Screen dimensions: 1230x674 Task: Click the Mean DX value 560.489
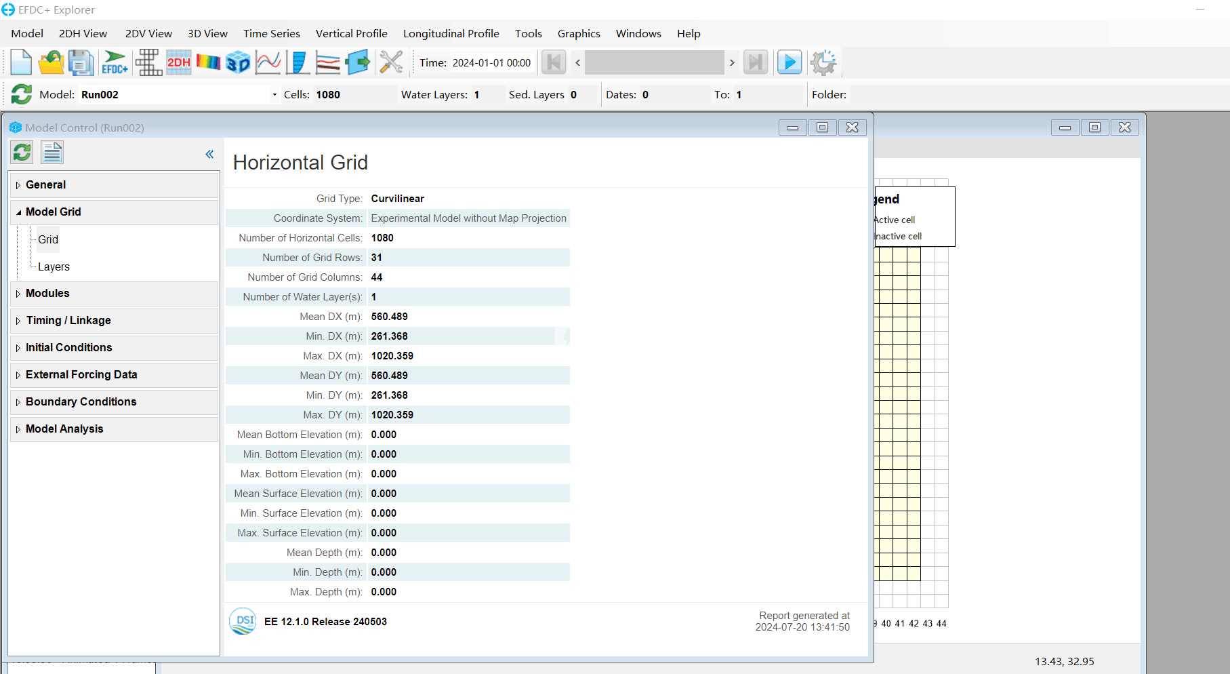[x=389, y=317]
